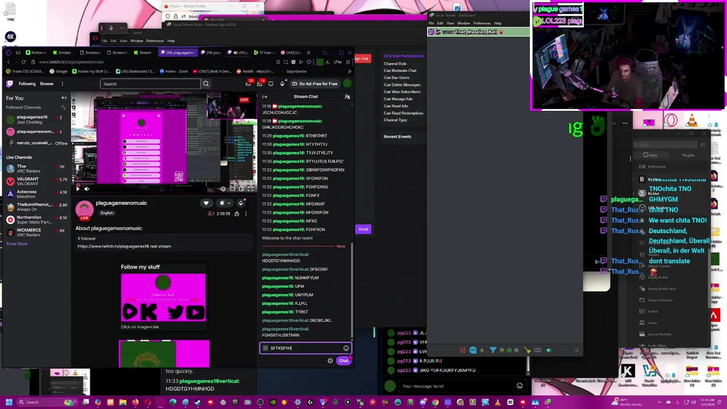Switch to the Plugins tab
The image size is (727, 409).
point(688,155)
